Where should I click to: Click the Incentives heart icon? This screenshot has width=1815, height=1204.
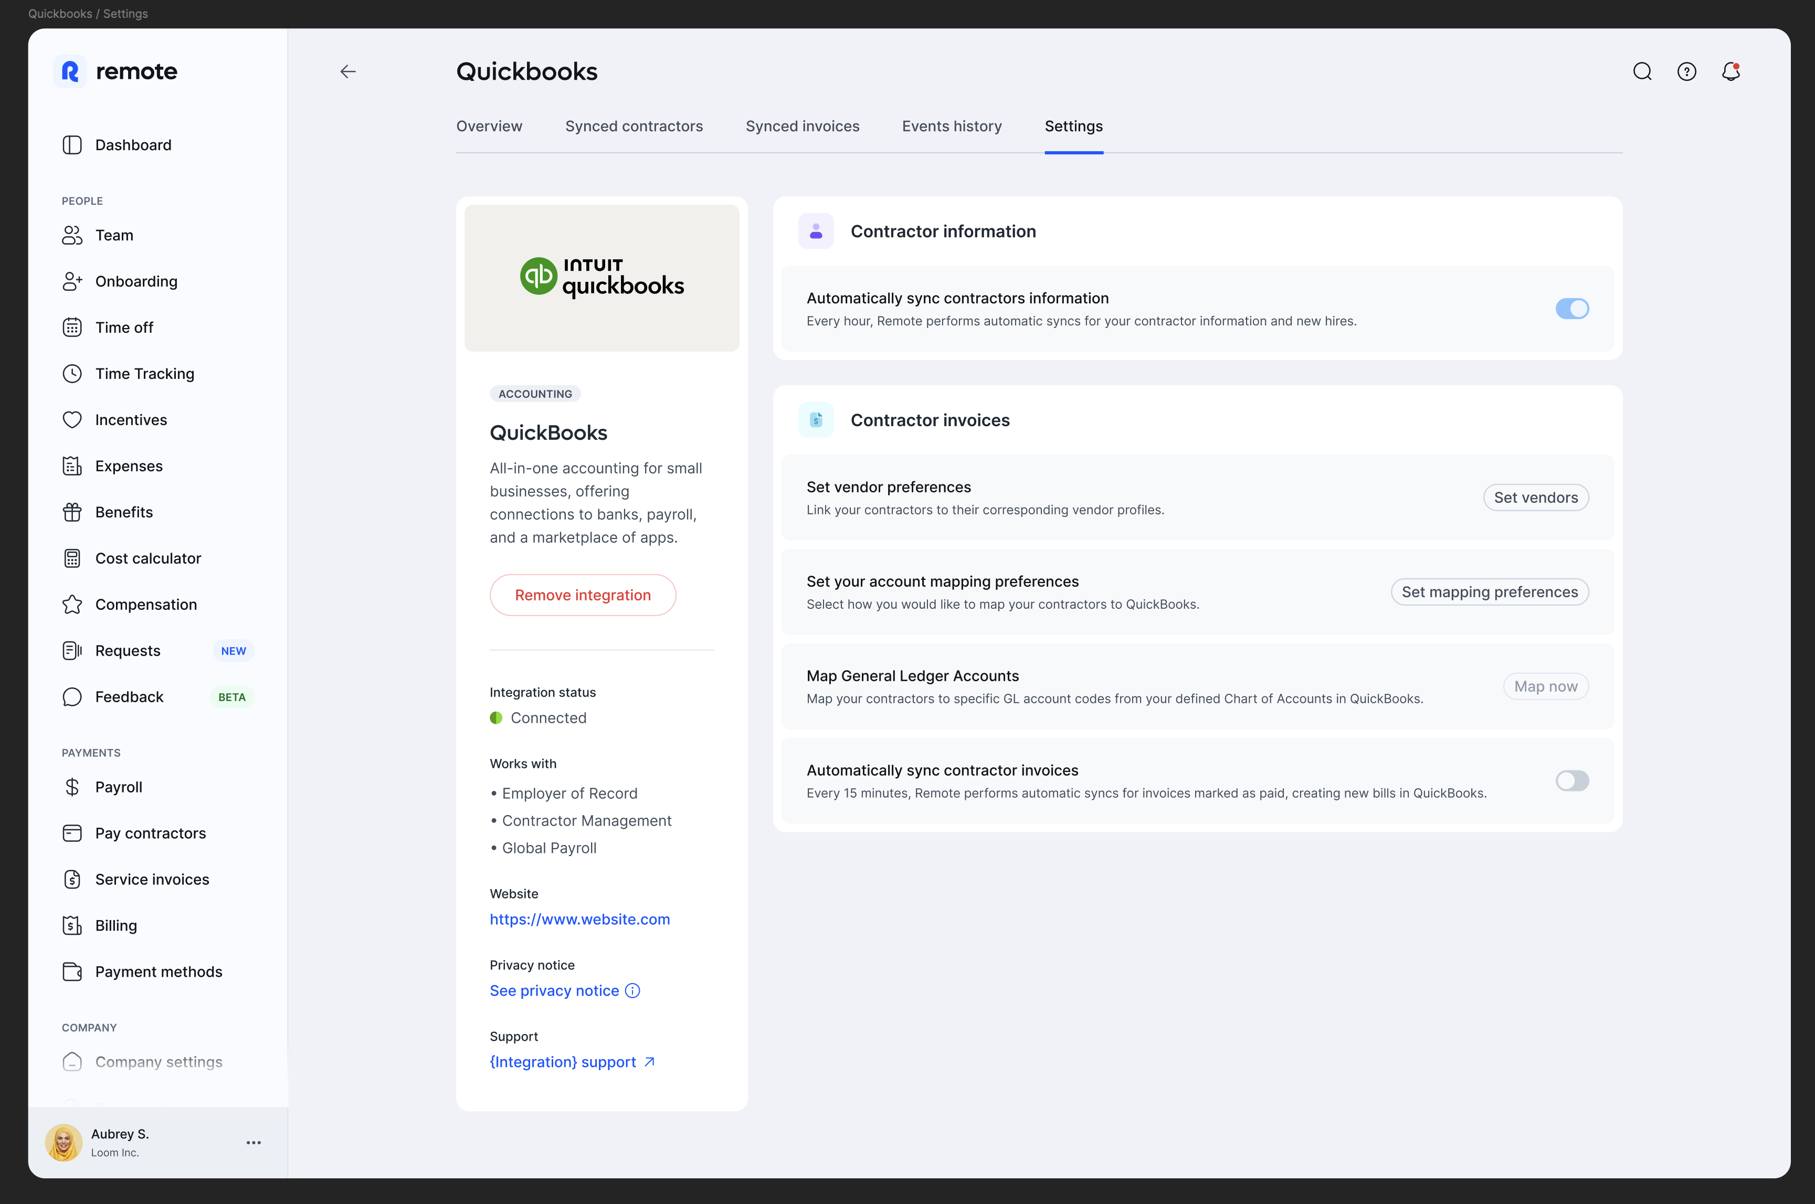72,420
